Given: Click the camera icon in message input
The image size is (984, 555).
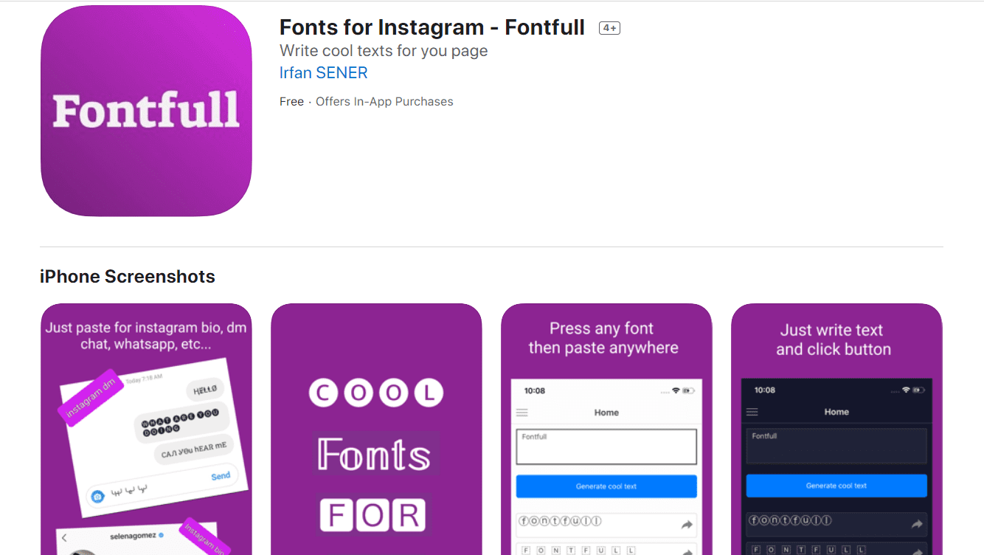Looking at the screenshot, I should tap(97, 496).
